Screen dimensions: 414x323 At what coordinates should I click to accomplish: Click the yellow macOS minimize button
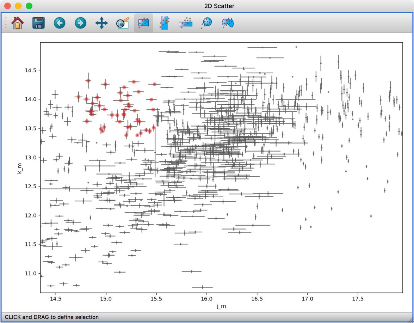(x=18, y=6)
